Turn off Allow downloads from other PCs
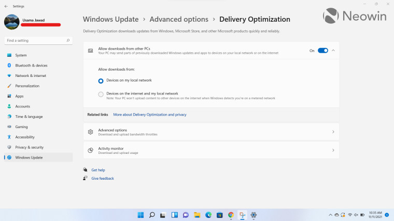This screenshot has width=394, height=221. coord(323,51)
